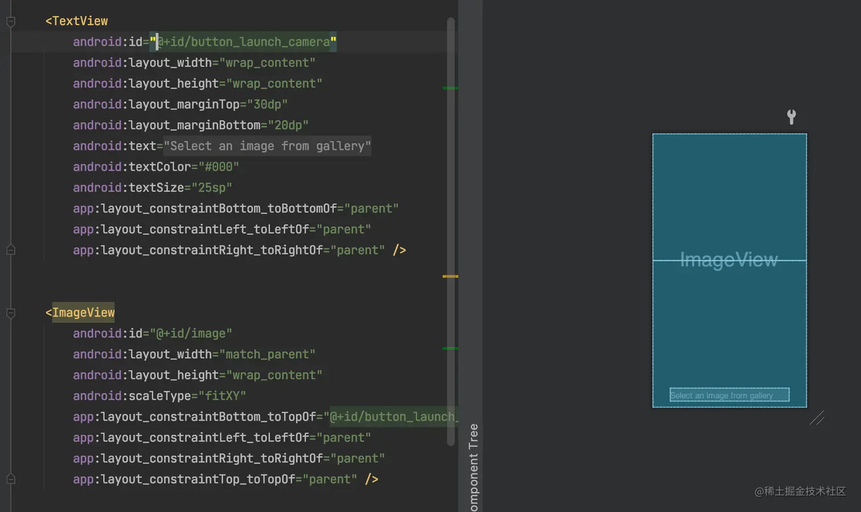Click the textSize "25sp" value
Viewport: 861px width, 512px height.
[x=212, y=188]
